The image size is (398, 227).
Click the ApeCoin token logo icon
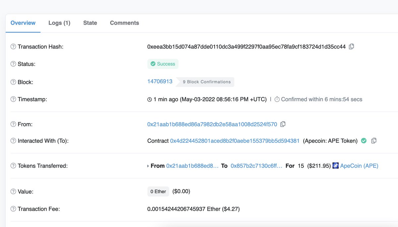pyautogui.click(x=335, y=165)
